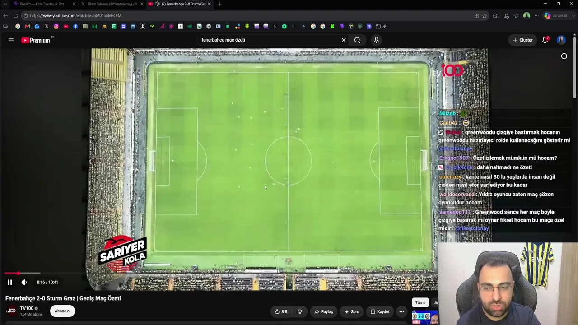
Task: Open the site info lock icon
Action: click(x=26, y=16)
